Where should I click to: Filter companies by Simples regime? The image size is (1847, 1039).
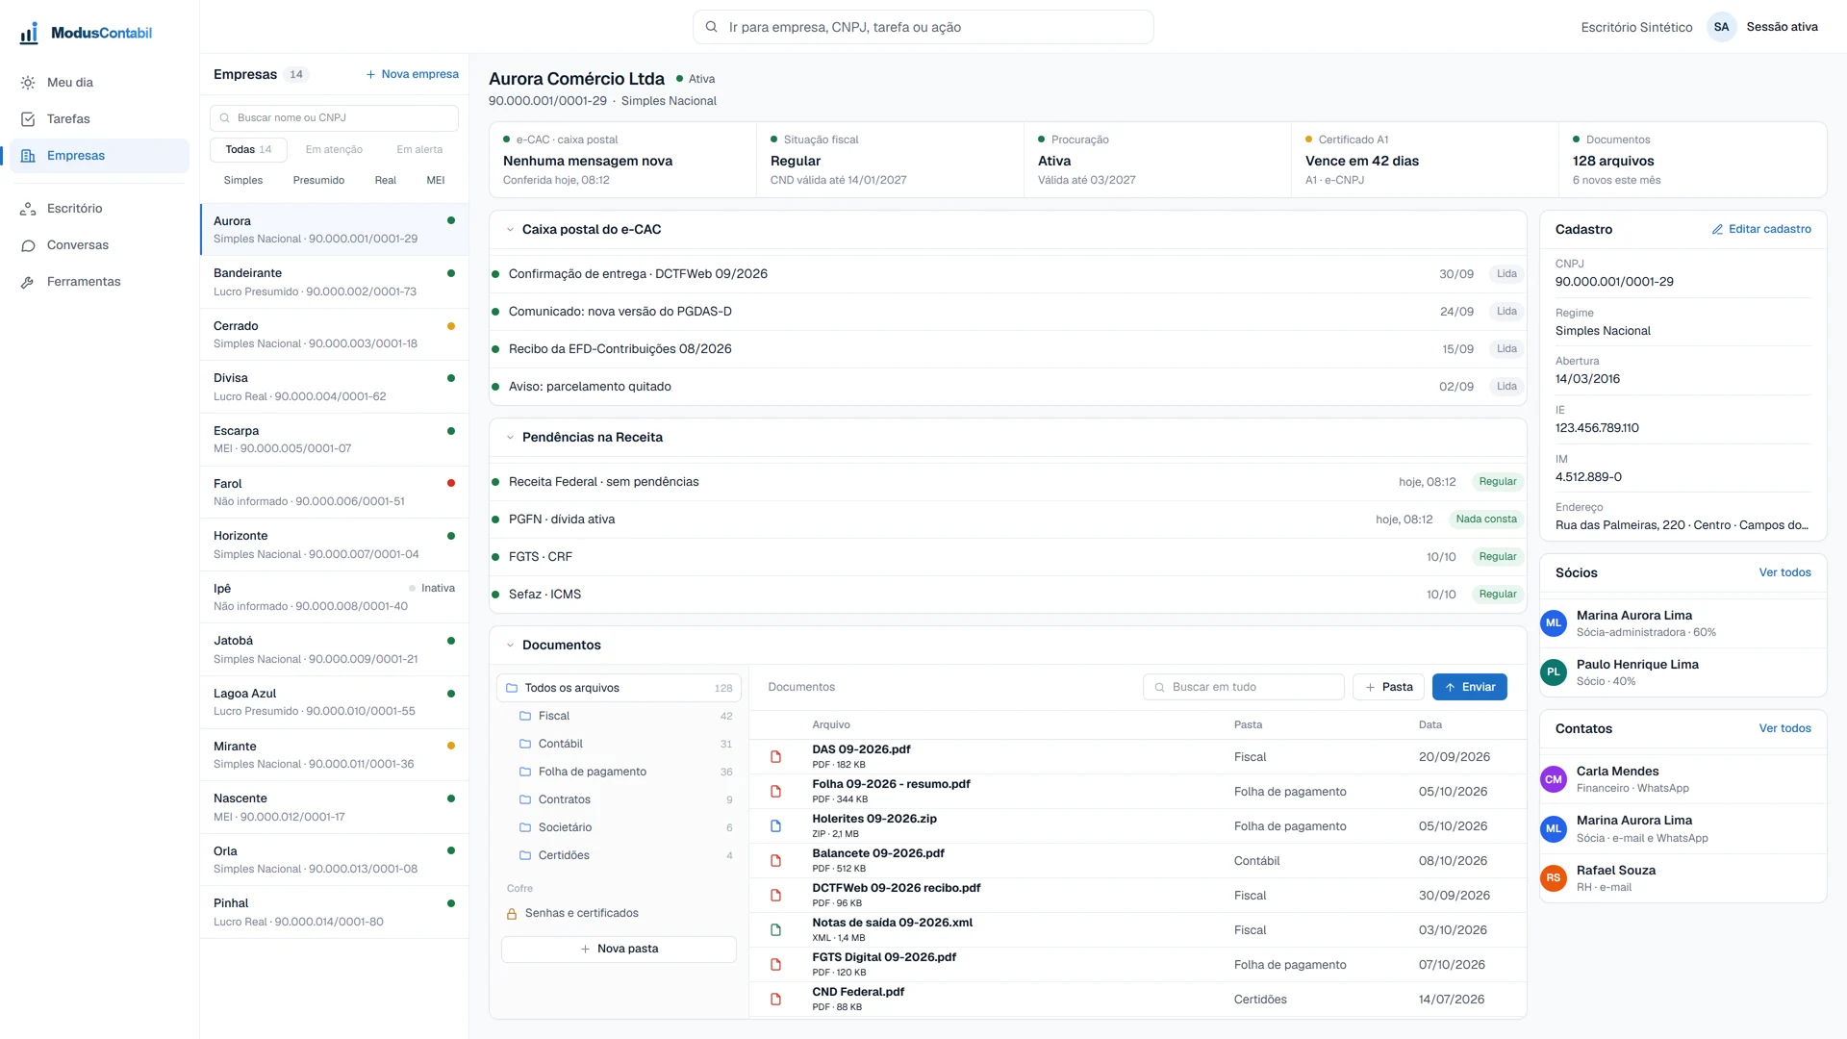coord(243,181)
